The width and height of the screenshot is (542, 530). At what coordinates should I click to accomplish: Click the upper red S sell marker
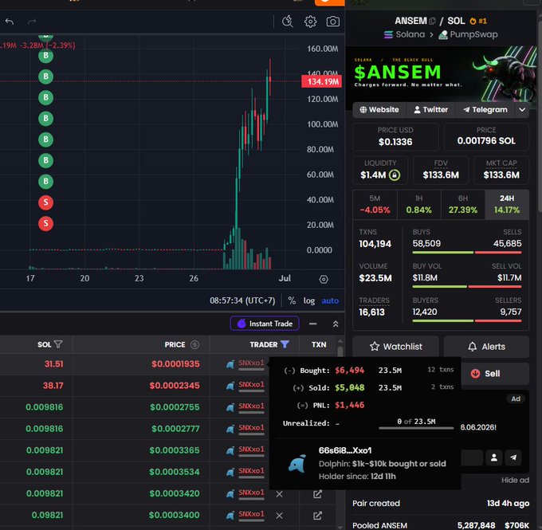click(45, 202)
